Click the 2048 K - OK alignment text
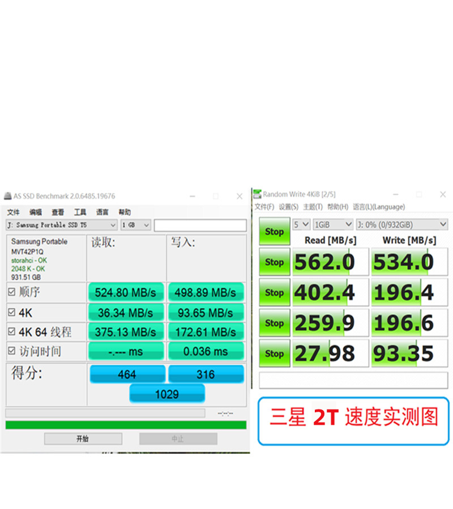Image resolution: width=453 pixels, height=509 pixels. click(x=28, y=269)
